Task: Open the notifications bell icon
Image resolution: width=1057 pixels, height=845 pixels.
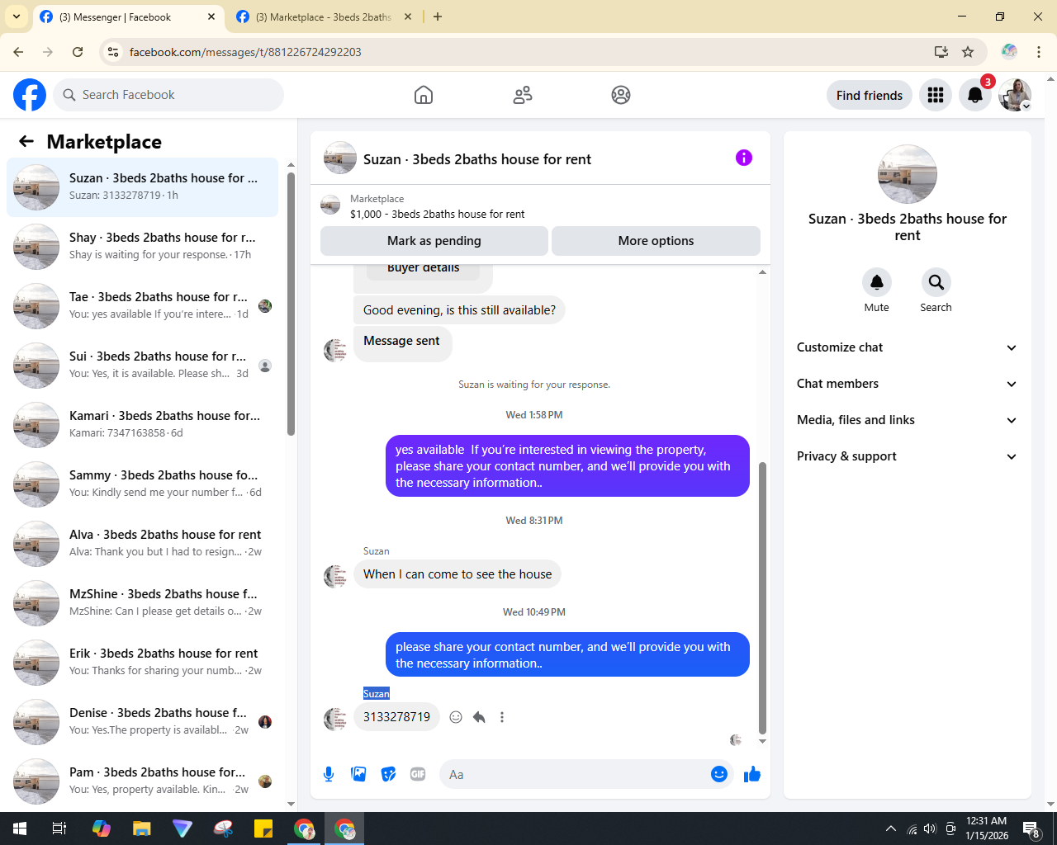Action: click(975, 95)
